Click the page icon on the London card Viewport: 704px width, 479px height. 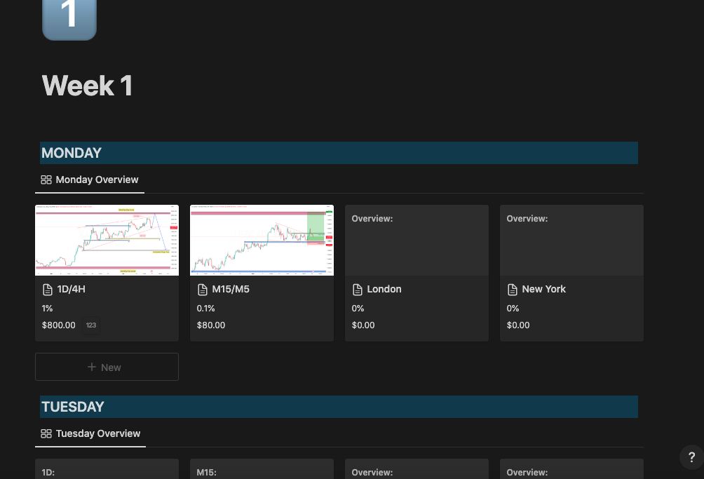[357, 289]
